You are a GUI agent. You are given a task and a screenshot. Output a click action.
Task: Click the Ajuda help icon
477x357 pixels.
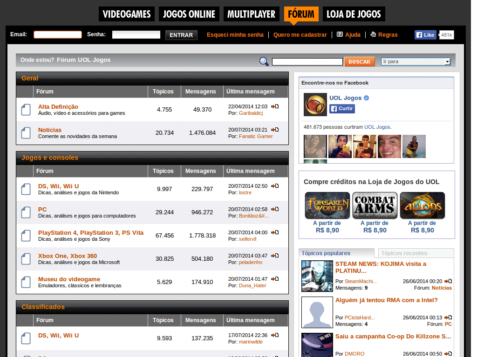[340, 34]
